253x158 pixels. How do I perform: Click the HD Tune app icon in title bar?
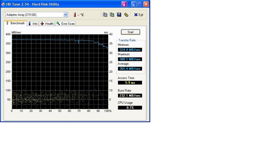[3, 4]
